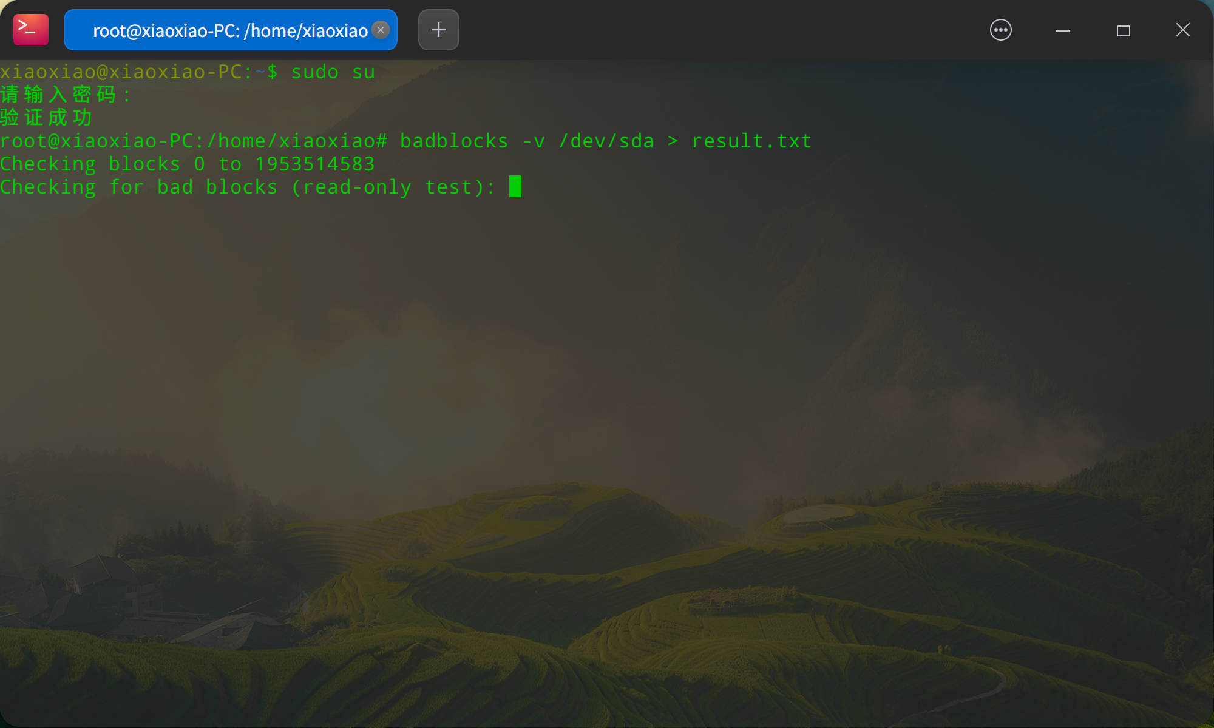Click the red terminal app icon
The image size is (1214, 728).
(x=30, y=30)
